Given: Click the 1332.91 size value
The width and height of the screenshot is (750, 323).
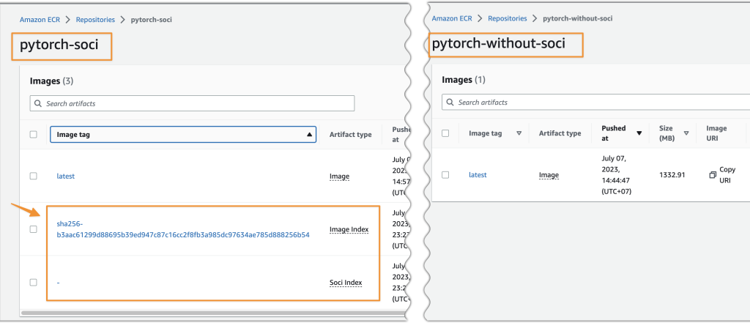Looking at the screenshot, I should (672, 175).
